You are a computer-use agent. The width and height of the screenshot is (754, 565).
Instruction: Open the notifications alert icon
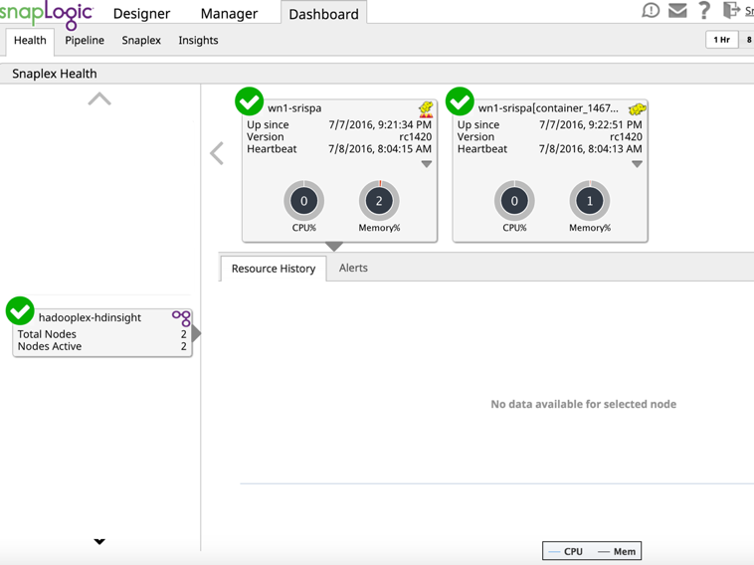651,10
